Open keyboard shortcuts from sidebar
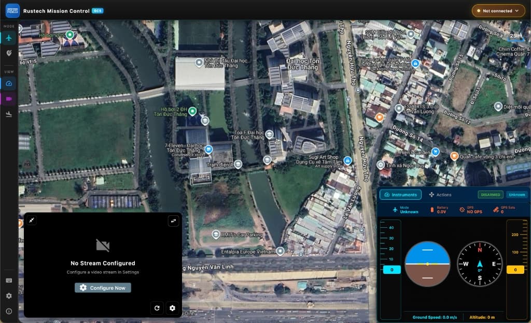 click(x=9, y=280)
